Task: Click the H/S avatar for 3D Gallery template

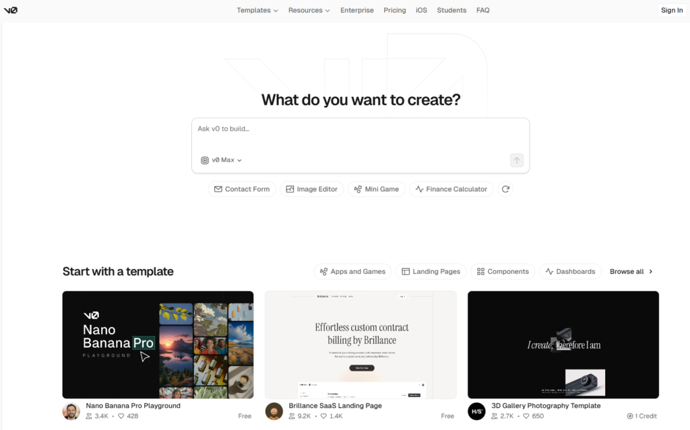Action: coord(476,411)
